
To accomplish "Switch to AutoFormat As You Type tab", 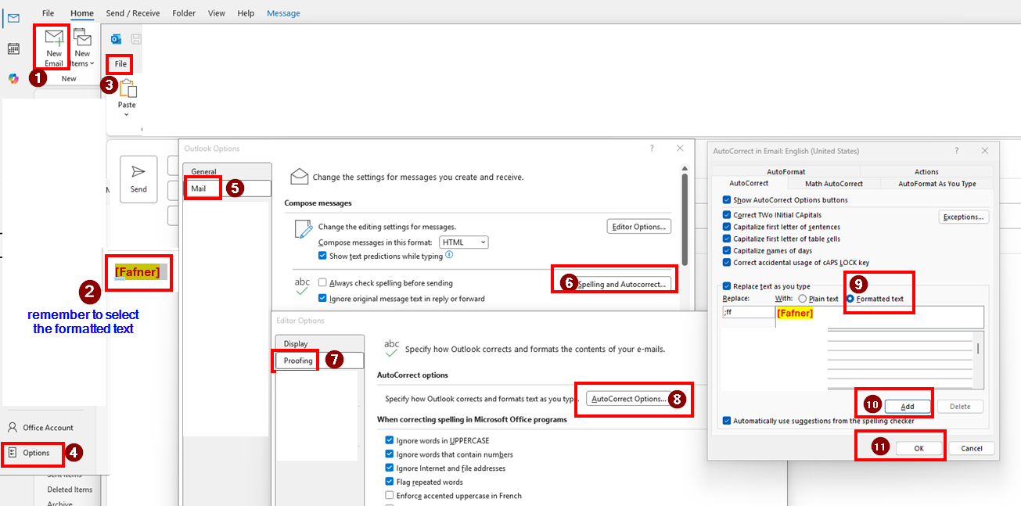I will pyautogui.click(x=937, y=184).
